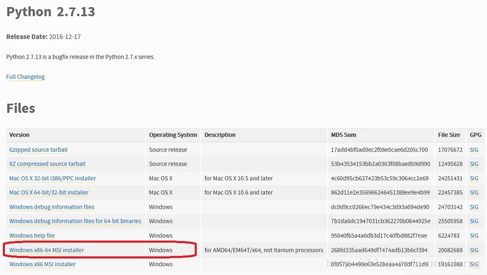Open the Windows debug information files link
The image size is (487, 275).
[x=52, y=207]
